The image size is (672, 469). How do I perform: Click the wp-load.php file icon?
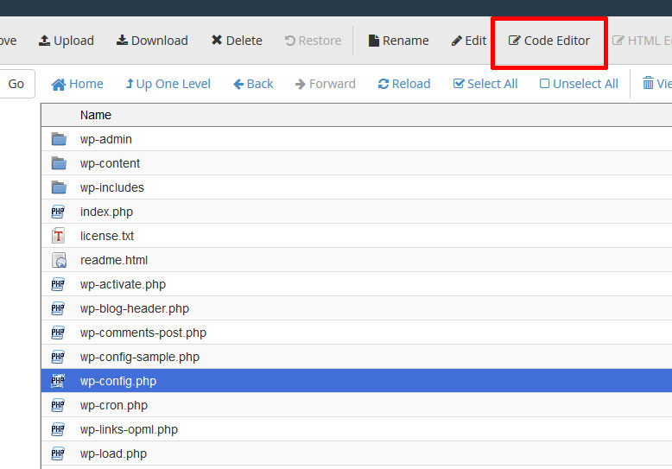[58, 453]
